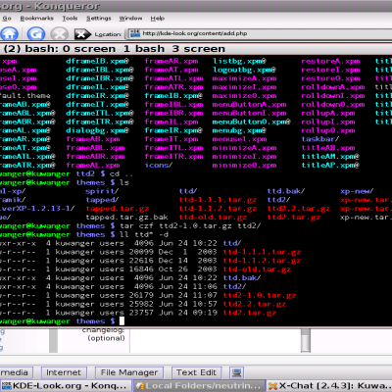392x392 pixels.
Task: Switch to X-Chat [2.4.3] taskbar window
Action: tap(330, 386)
